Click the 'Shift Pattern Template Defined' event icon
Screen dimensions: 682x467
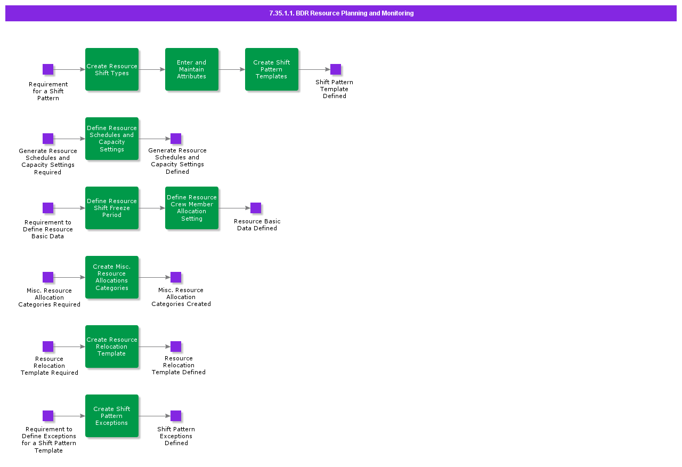pyautogui.click(x=335, y=69)
